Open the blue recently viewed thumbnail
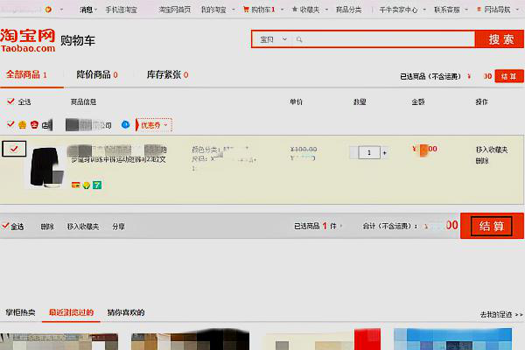The height and width of the screenshot is (350, 525). [x=453, y=339]
